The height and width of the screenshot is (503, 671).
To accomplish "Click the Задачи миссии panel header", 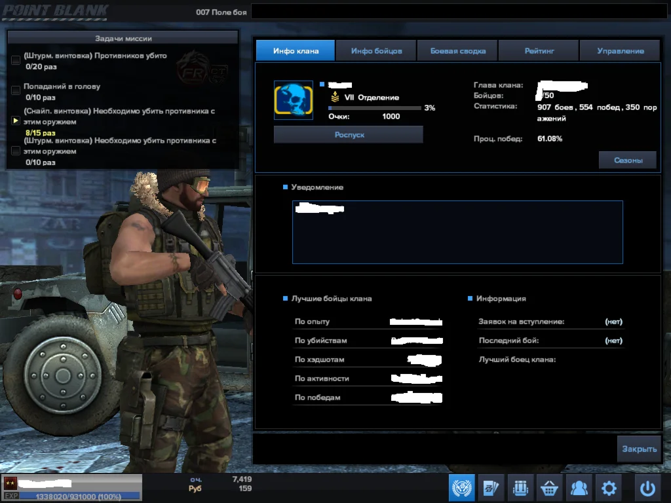I will click(x=123, y=38).
